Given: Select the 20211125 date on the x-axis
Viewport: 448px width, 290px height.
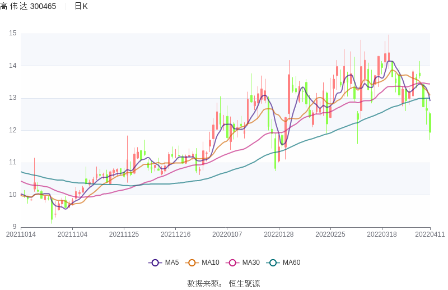Looking at the screenshot, I should (124, 234).
